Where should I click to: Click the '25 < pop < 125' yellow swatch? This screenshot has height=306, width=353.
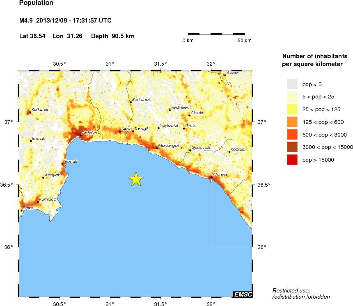point(292,110)
